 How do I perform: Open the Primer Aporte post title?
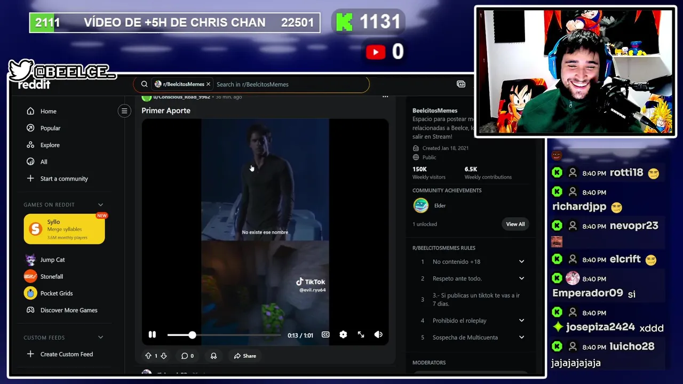tap(166, 110)
